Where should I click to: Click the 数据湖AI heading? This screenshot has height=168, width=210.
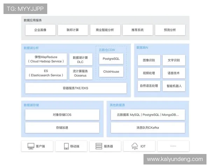[142, 48]
